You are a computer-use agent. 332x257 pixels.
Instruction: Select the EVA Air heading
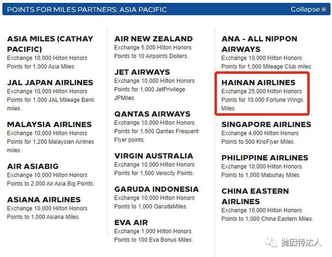pyautogui.click(x=131, y=222)
